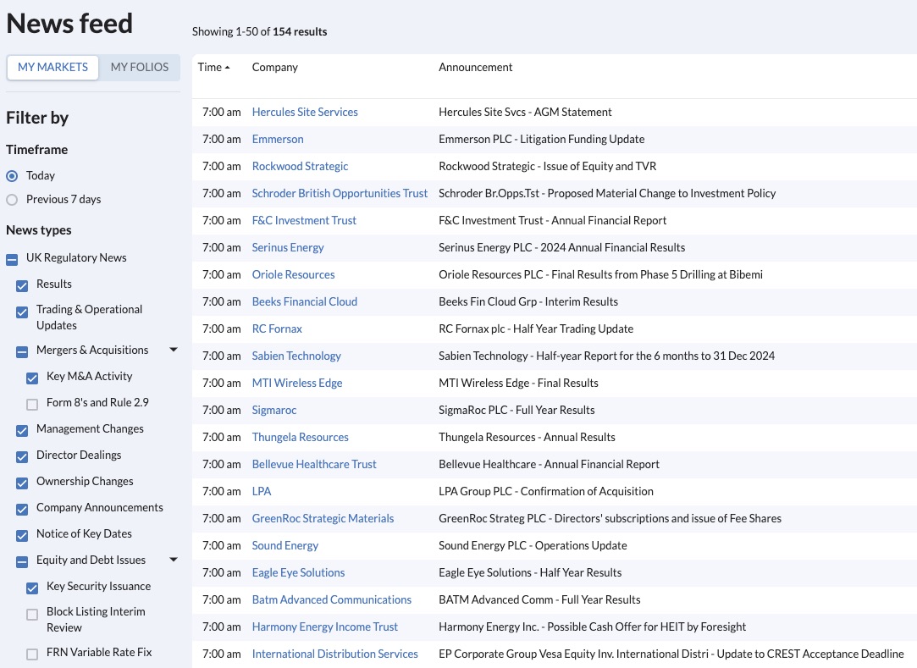Screen dimensions: 917x668
Task: Check the Block Listing Interim Review checkbox
Action: (32, 615)
